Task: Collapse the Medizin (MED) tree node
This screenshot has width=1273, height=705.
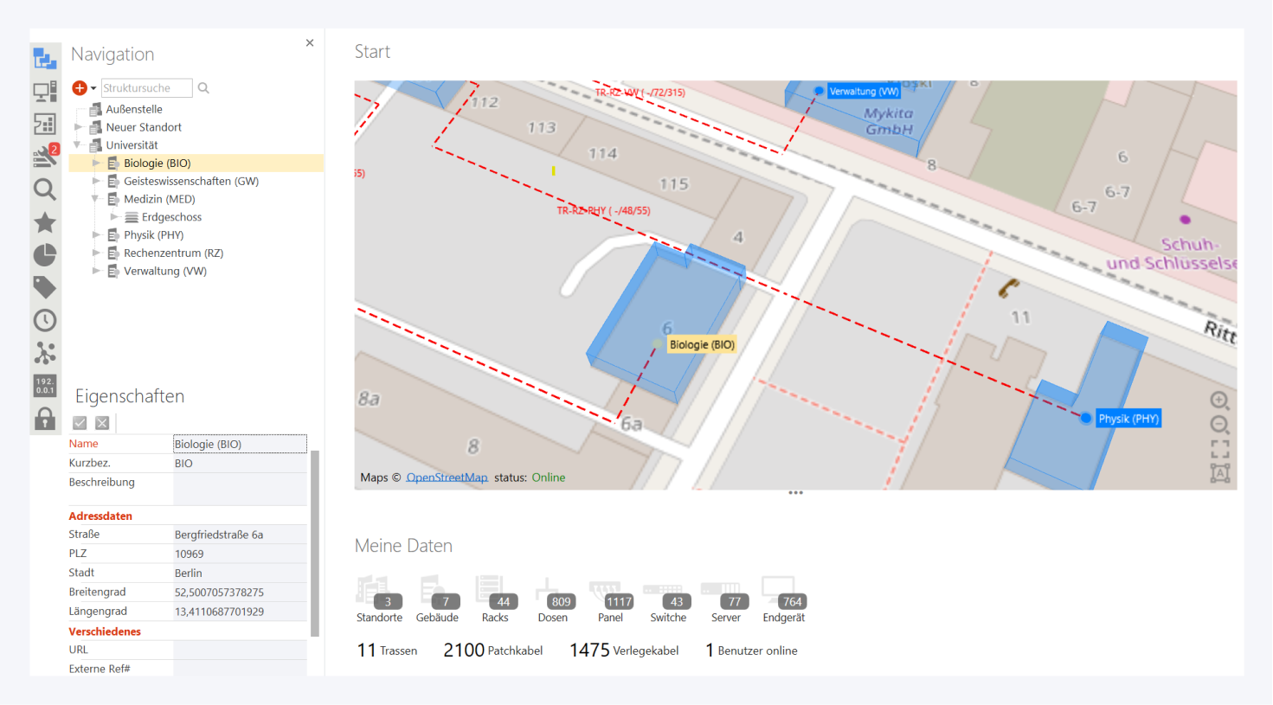Action: pyautogui.click(x=96, y=199)
